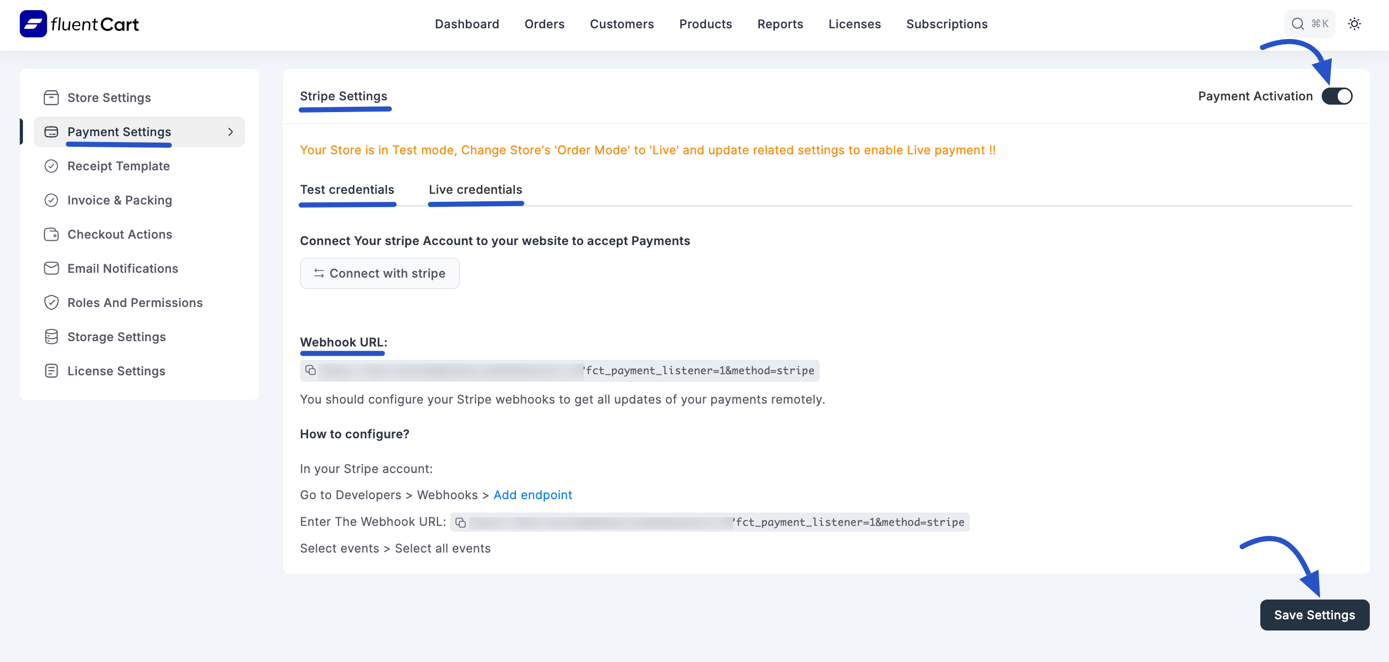Click the Receipt Template checkmark icon

coord(51,166)
